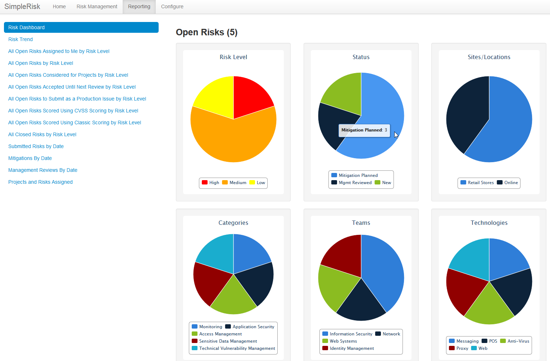Screen dimensions: 550x361
Task: Click the High legend swatch in Risk Level
Action: tap(205, 182)
